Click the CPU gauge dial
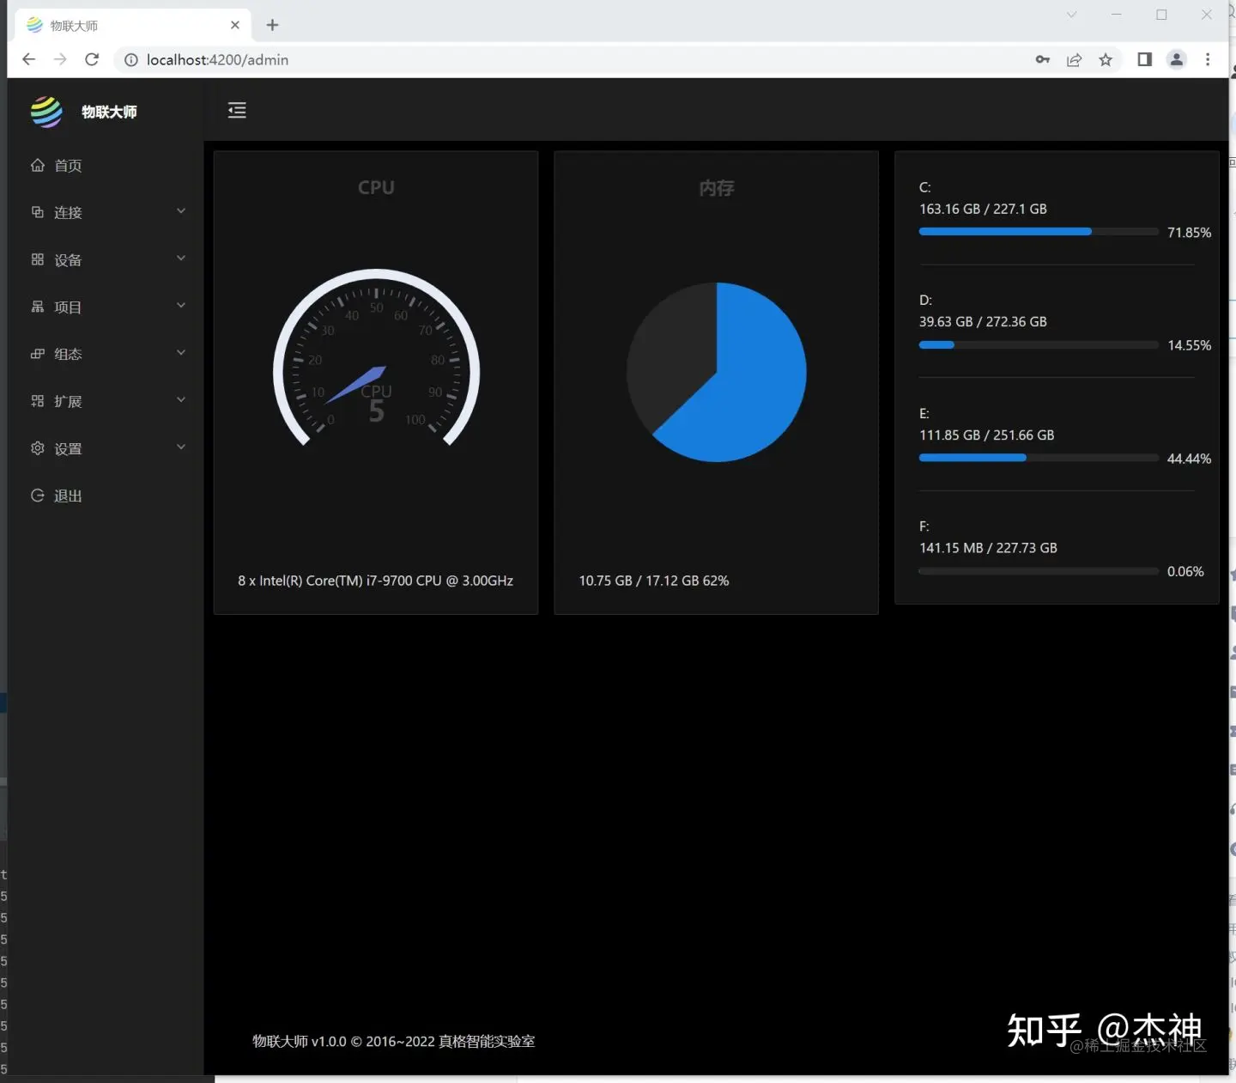 (x=376, y=359)
